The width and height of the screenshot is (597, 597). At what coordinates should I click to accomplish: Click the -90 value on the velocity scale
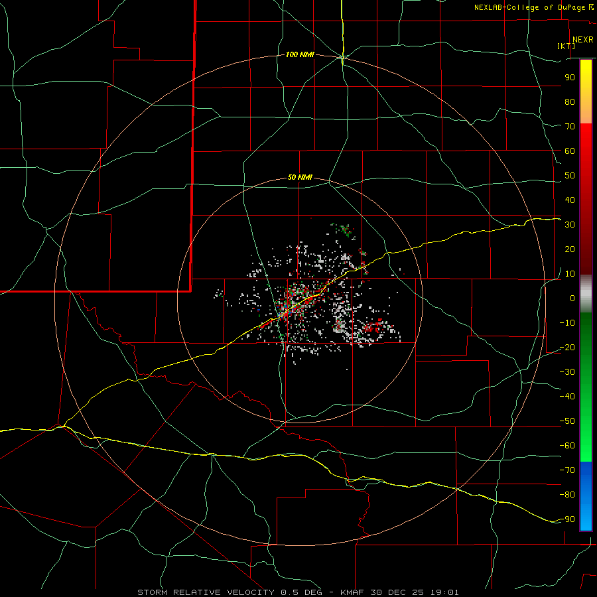(567, 519)
